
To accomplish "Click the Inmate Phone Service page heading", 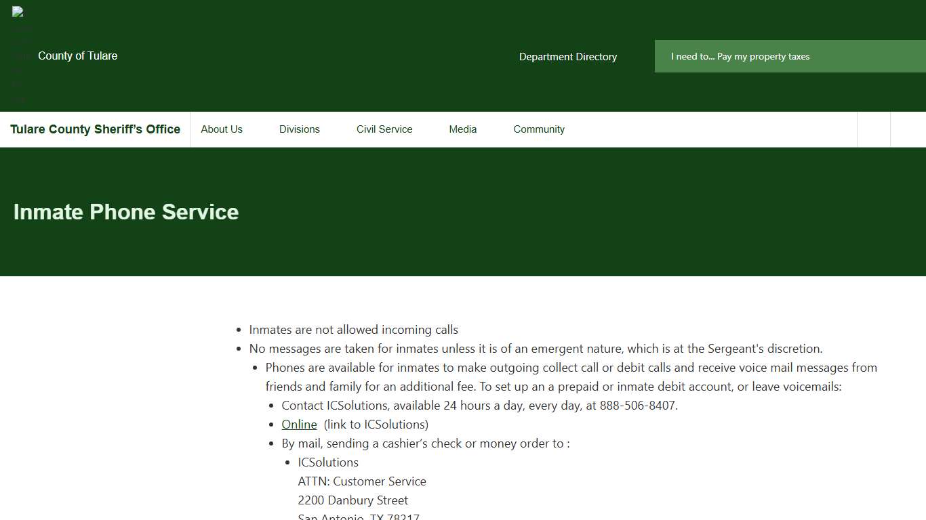I will (x=125, y=212).
